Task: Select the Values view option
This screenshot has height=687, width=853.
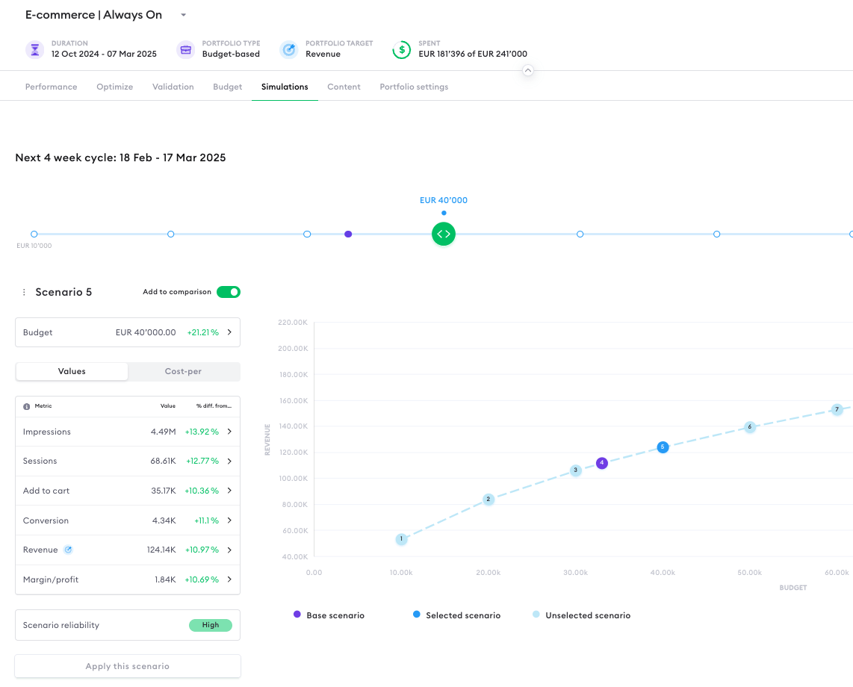Action: pos(72,371)
